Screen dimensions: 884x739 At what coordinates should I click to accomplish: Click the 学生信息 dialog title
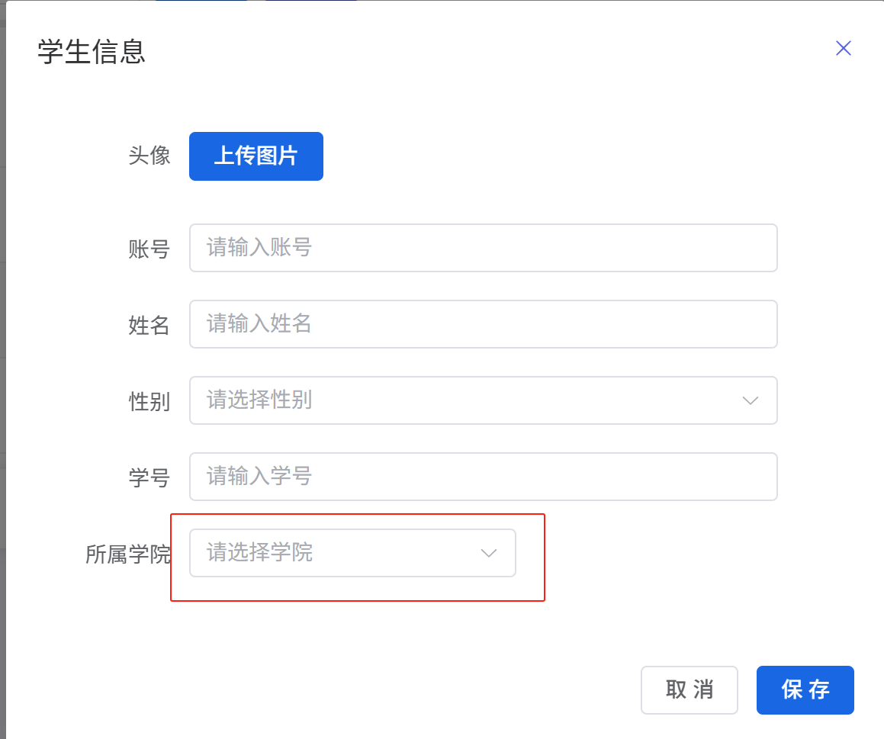pos(92,52)
